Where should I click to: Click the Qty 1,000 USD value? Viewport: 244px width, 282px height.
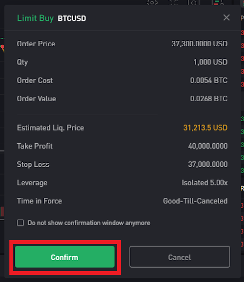coord(210,62)
